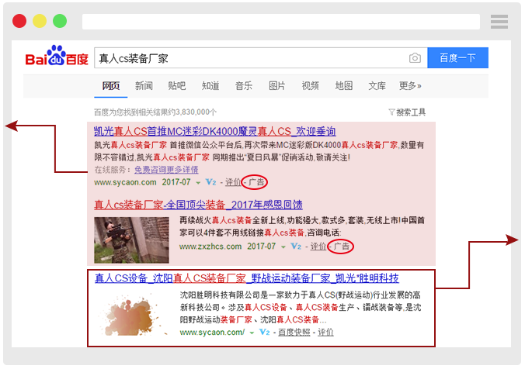Go to the 知道 tab
Screen dimensions: 525x369
coord(210,86)
